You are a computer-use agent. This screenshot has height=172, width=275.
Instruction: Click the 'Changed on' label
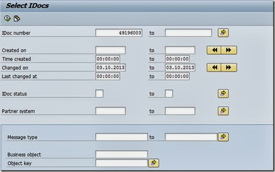point(15,68)
